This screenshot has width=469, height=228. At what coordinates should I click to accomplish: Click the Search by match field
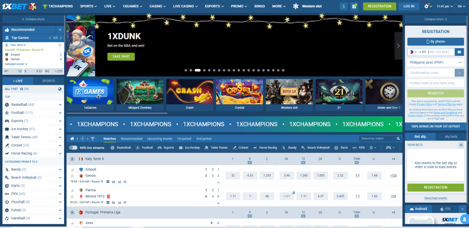tap(376, 139)
